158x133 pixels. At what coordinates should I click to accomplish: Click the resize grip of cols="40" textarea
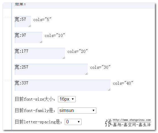109,90
